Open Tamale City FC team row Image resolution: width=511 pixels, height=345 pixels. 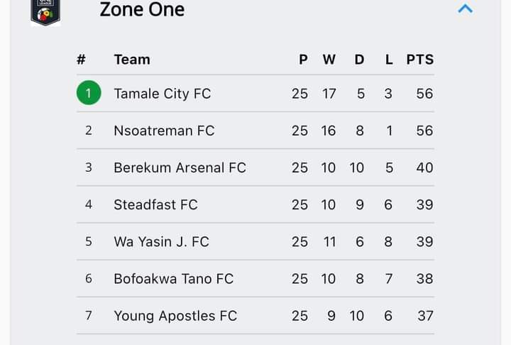tap(255, 94)
